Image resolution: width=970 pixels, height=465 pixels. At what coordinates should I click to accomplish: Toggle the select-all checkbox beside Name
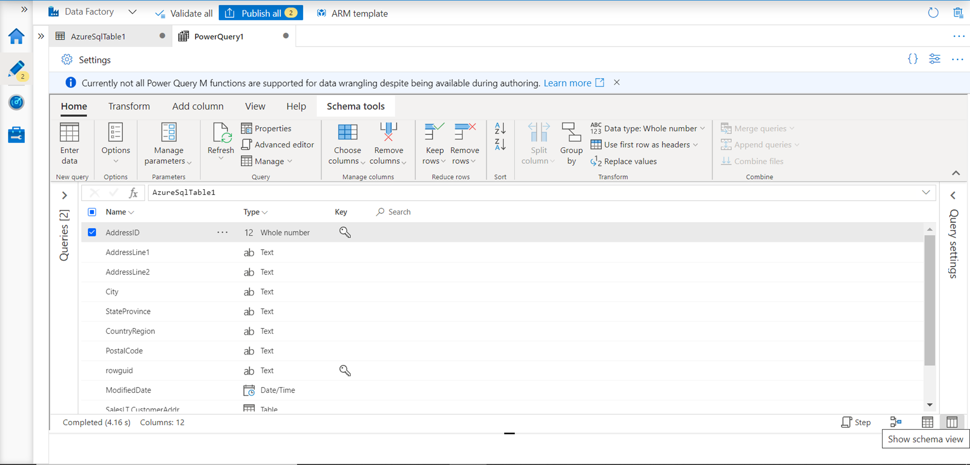(92, 212)
